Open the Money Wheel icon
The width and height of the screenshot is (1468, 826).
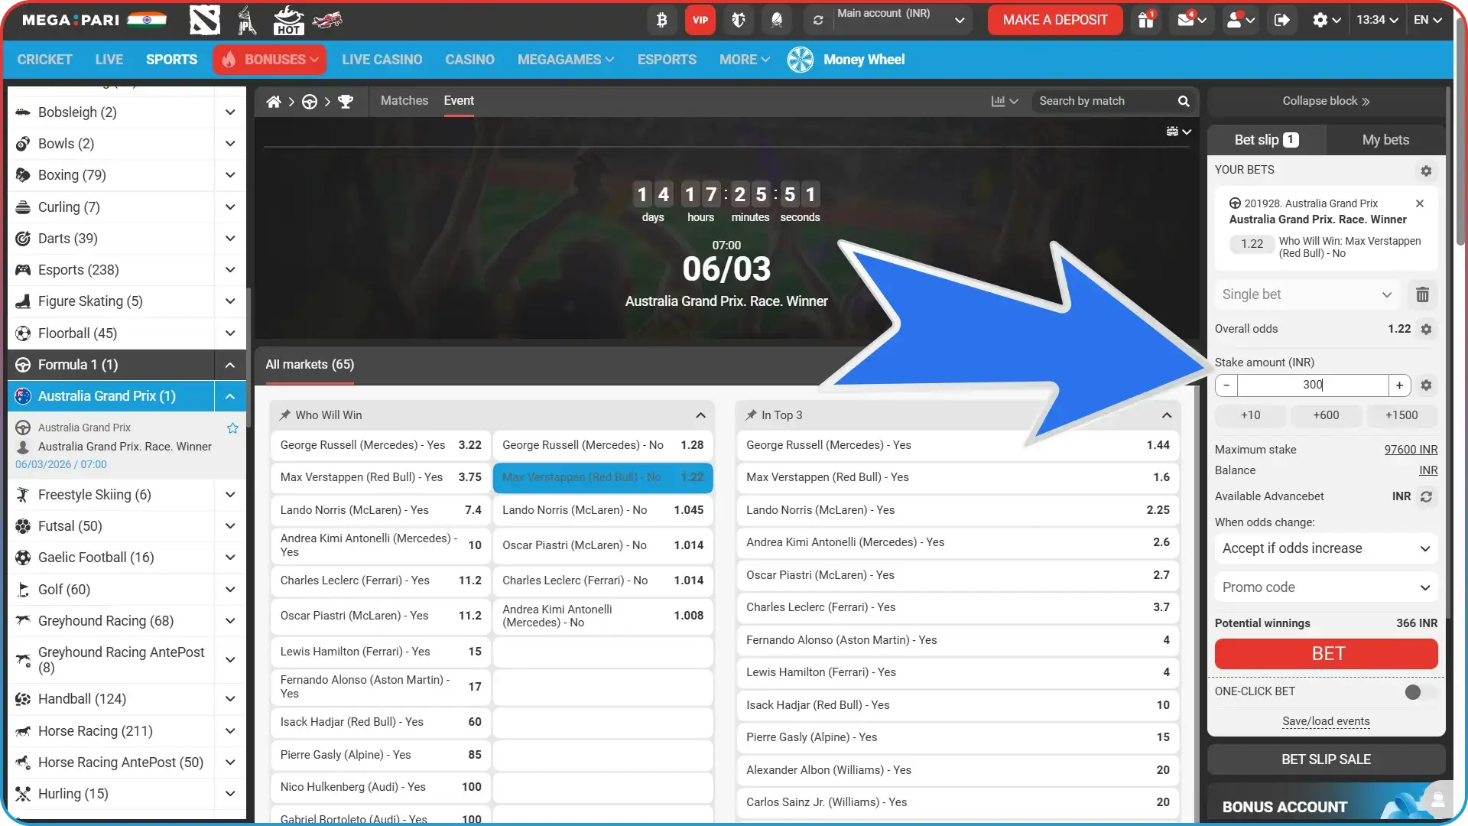tap(801, 60)
